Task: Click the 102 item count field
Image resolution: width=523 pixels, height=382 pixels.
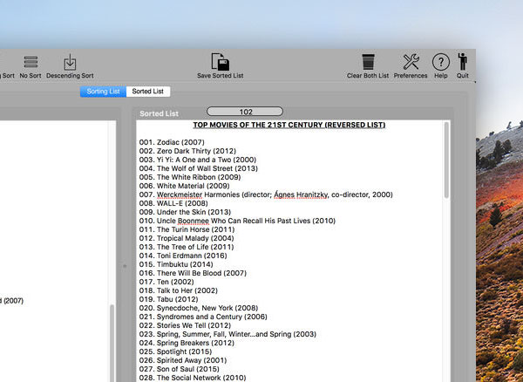Action: (245, 112)
